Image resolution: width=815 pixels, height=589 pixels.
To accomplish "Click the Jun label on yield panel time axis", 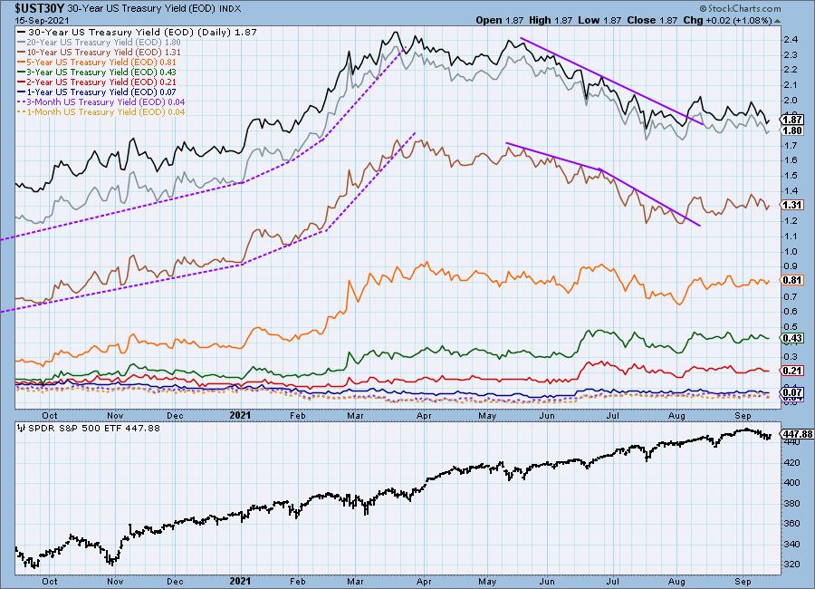I will click(547, 415).
